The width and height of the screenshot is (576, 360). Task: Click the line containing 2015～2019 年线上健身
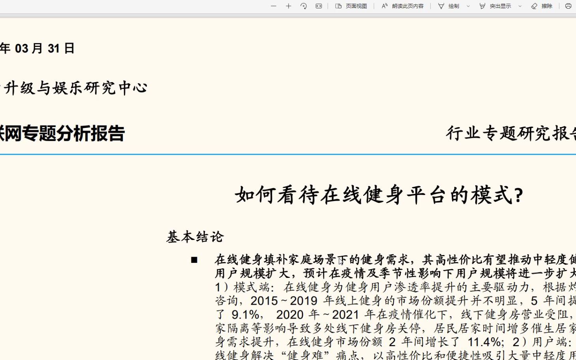coord(395,301)
